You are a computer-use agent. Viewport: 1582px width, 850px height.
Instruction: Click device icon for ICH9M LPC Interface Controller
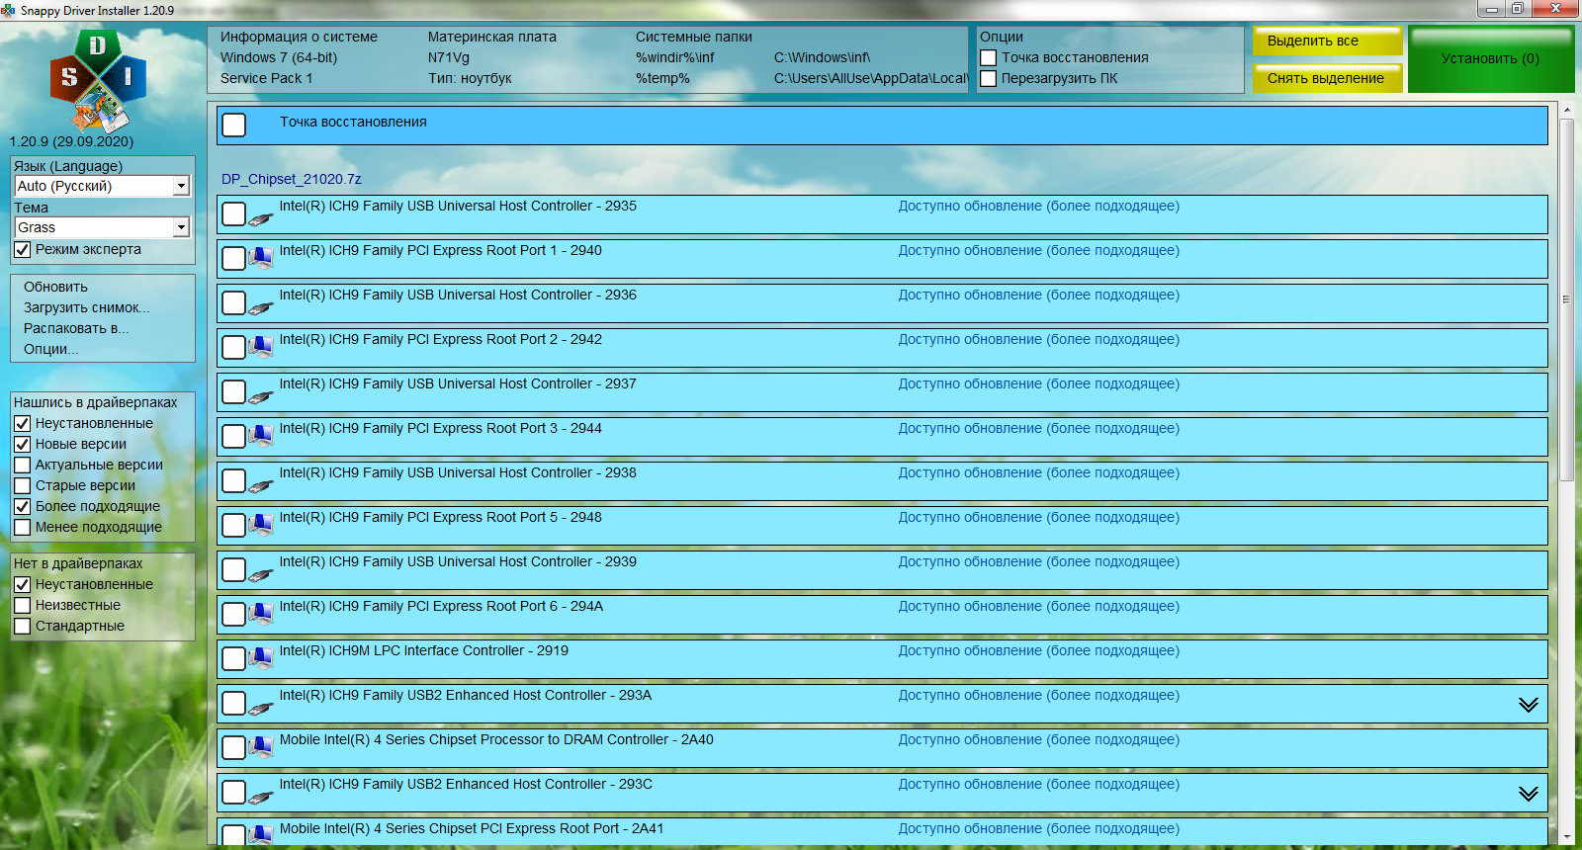[261, 659]
